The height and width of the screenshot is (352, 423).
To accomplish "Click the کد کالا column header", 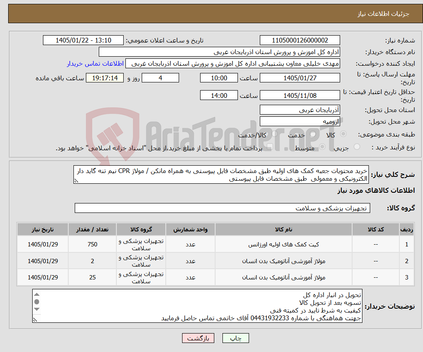I will click(x=376, y=229).
